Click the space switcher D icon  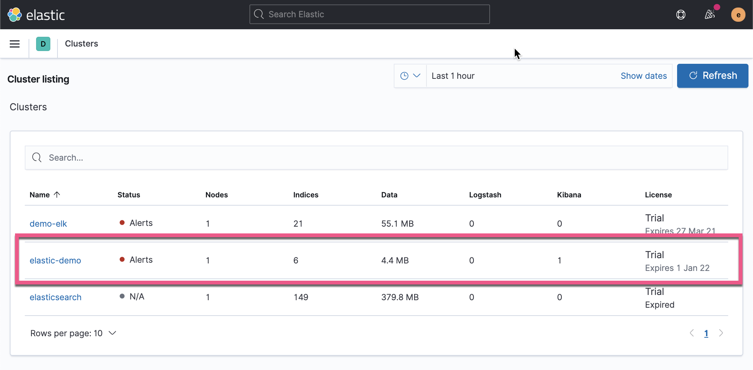pyautogui.click(x=43, y=44)
